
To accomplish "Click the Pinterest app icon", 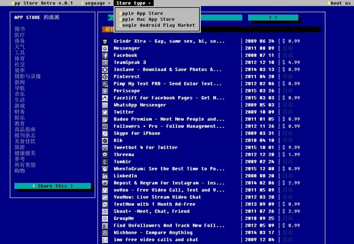I will tap(105, 77).
